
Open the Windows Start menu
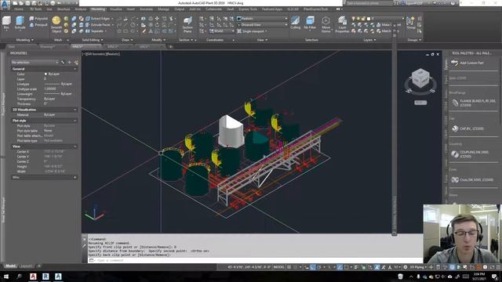pos(5,277)
